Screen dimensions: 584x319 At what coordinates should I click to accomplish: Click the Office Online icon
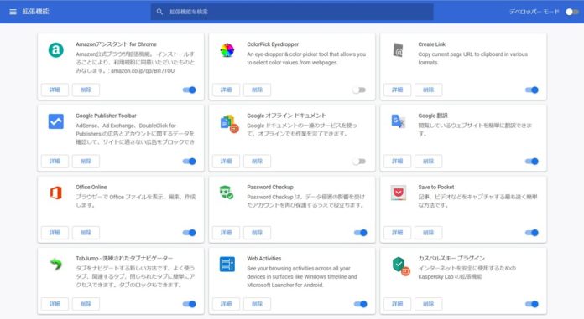[x=56, y=193]
